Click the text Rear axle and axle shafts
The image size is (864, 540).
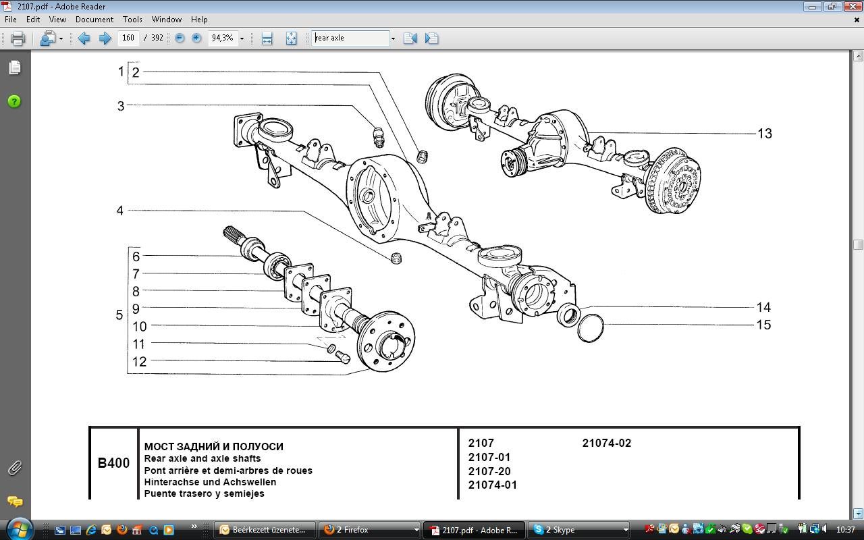click(x=202, y=458)
